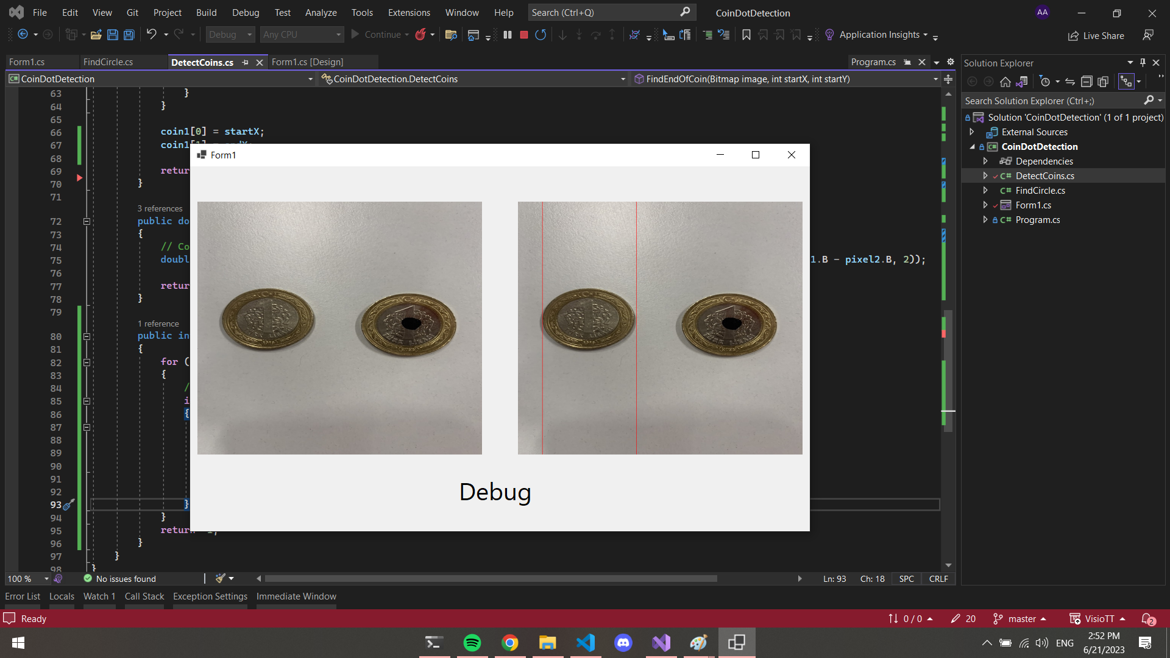Open the Debug configuration dropdown

pos(230,35)
